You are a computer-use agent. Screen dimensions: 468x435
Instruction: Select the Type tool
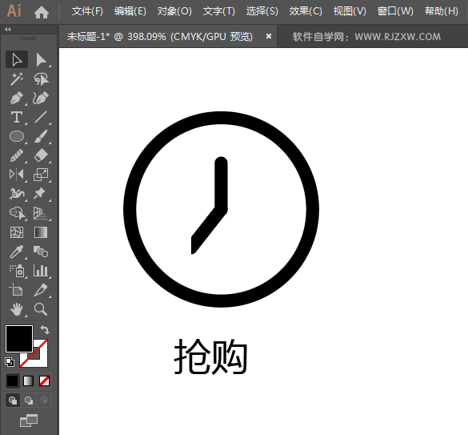point(17,117)
